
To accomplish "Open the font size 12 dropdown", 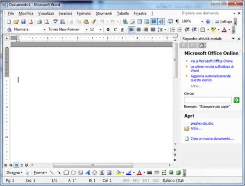I will pyautogui.click(x=100, y=30).
